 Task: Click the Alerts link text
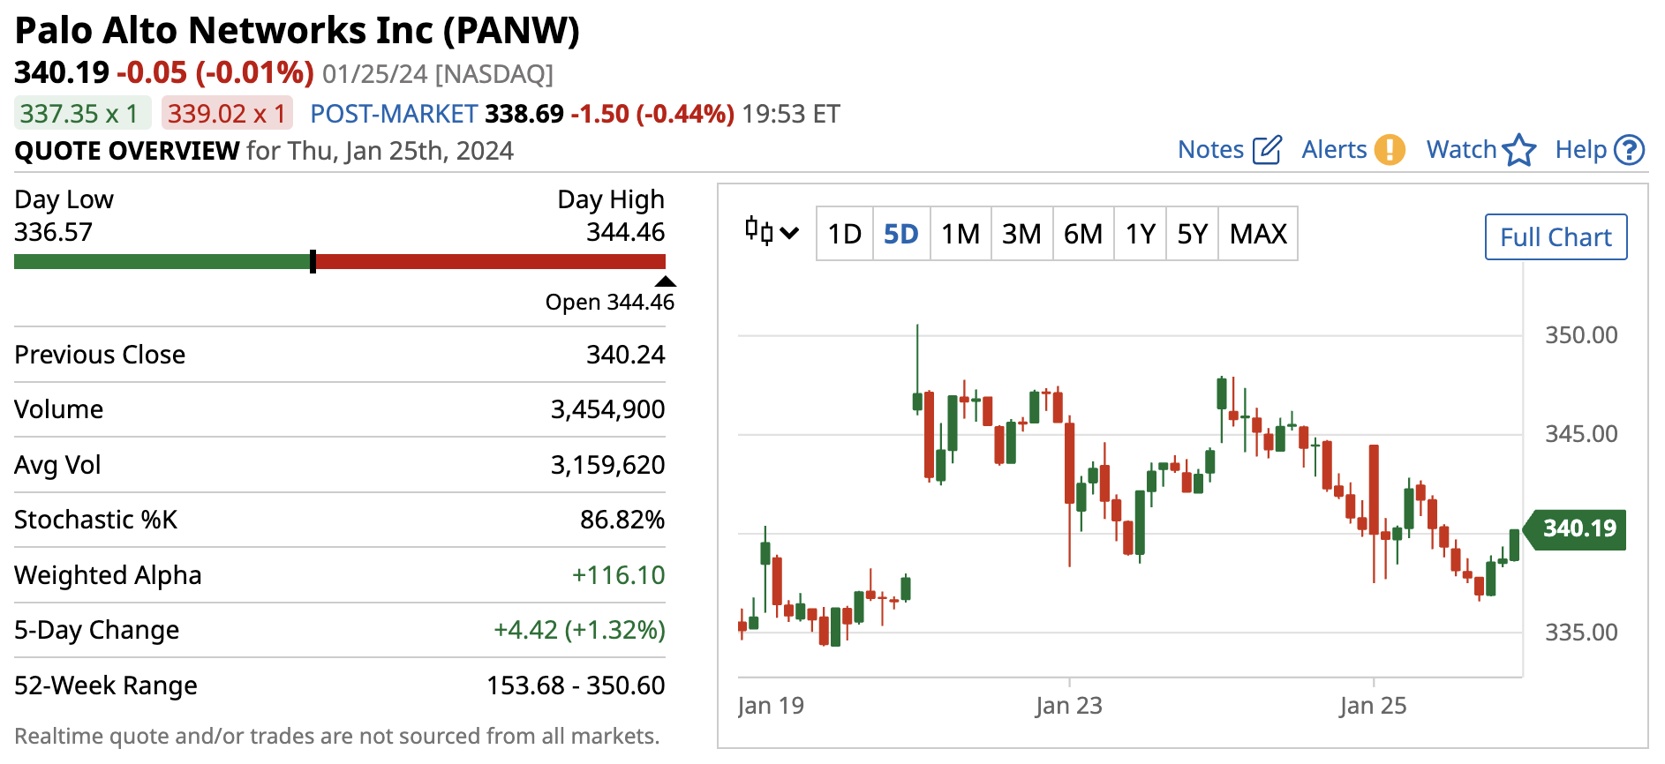[1334, 150]
